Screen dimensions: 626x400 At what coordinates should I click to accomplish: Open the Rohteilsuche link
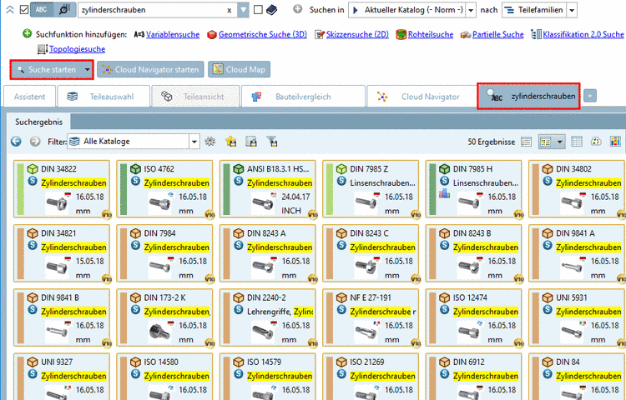431,35
